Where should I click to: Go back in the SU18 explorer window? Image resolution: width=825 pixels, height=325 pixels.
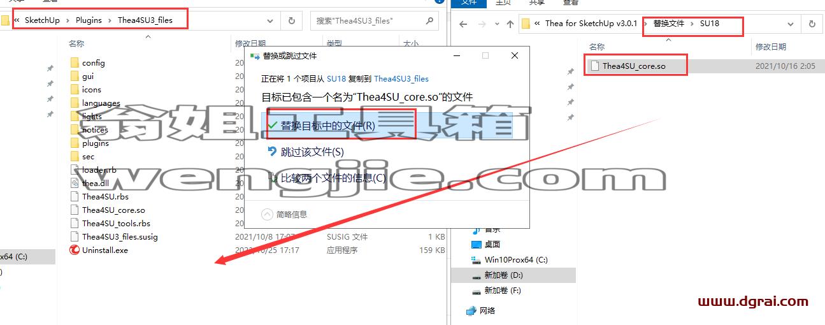point(463,24)
